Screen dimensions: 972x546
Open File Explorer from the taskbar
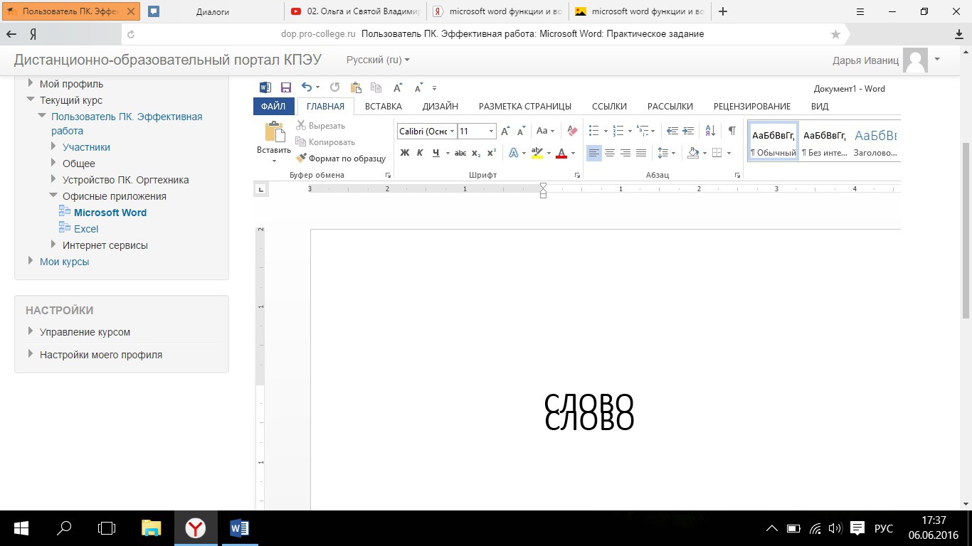(x=151, y=528)
